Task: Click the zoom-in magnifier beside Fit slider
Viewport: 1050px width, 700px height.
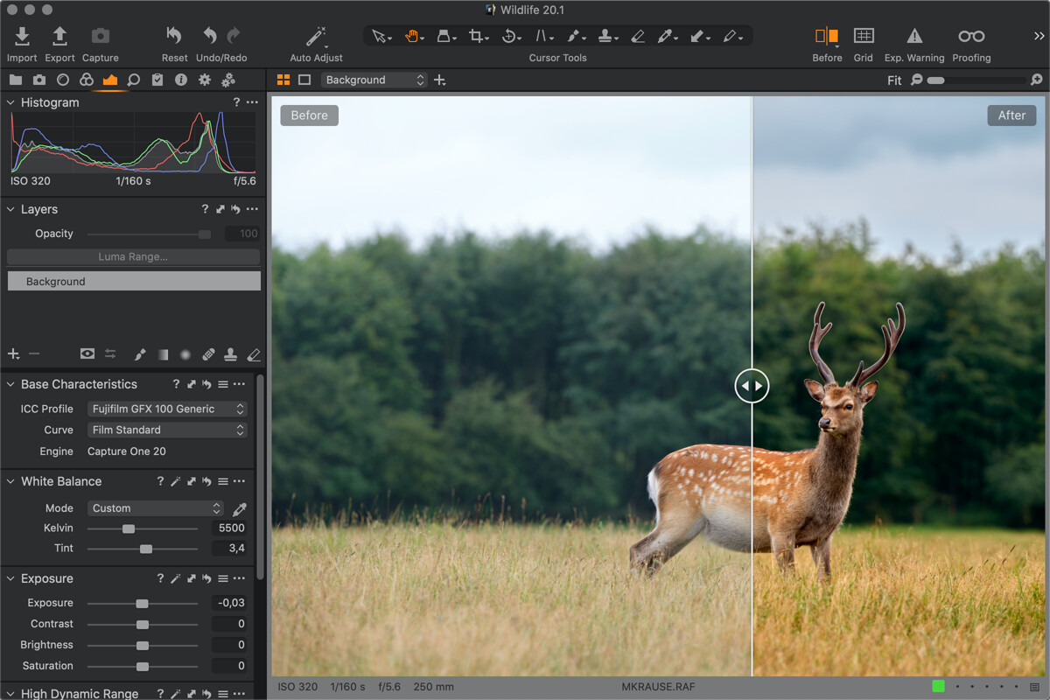Action: 1036,80
